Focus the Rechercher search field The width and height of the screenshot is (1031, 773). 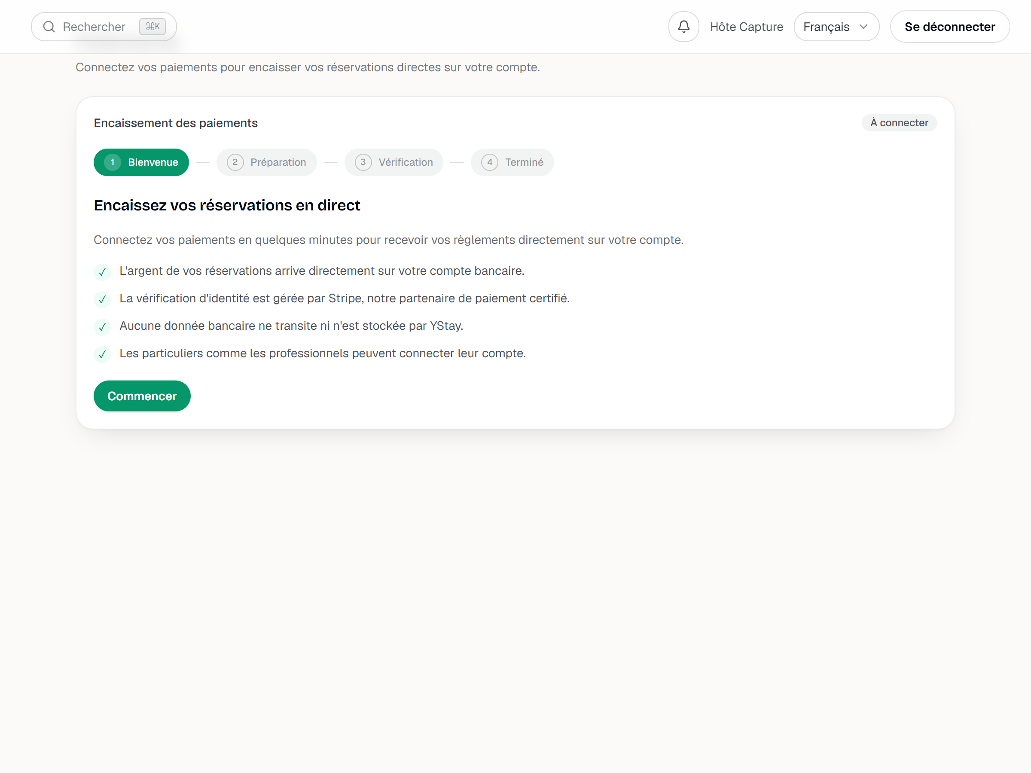tap(104, 27)
